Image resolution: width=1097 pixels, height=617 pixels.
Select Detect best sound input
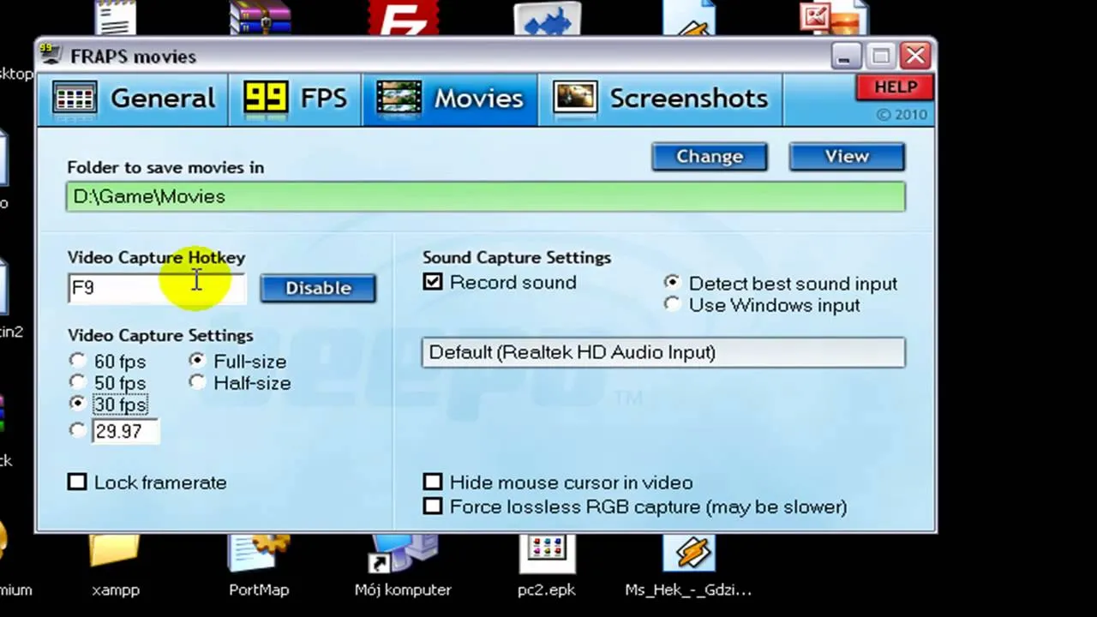(x=672, y=283)
